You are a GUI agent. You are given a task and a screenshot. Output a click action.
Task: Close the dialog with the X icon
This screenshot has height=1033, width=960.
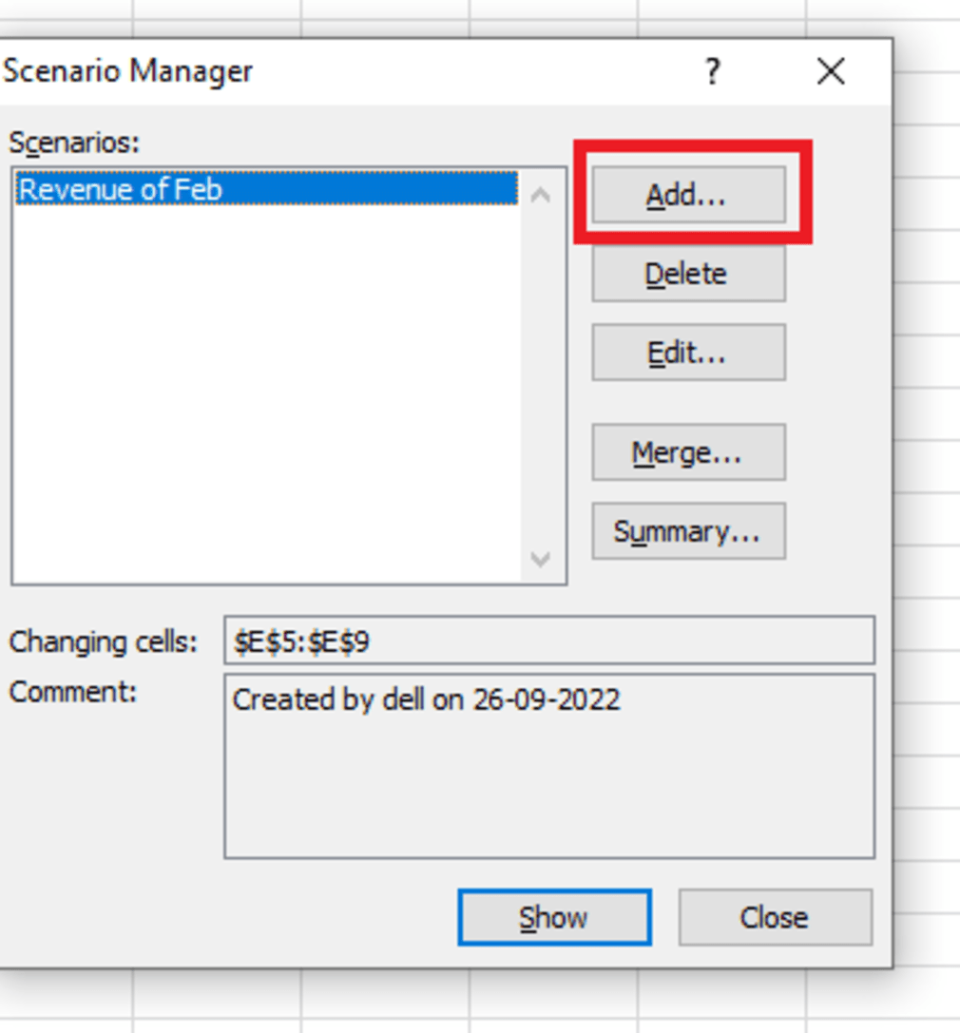[831, 71]
